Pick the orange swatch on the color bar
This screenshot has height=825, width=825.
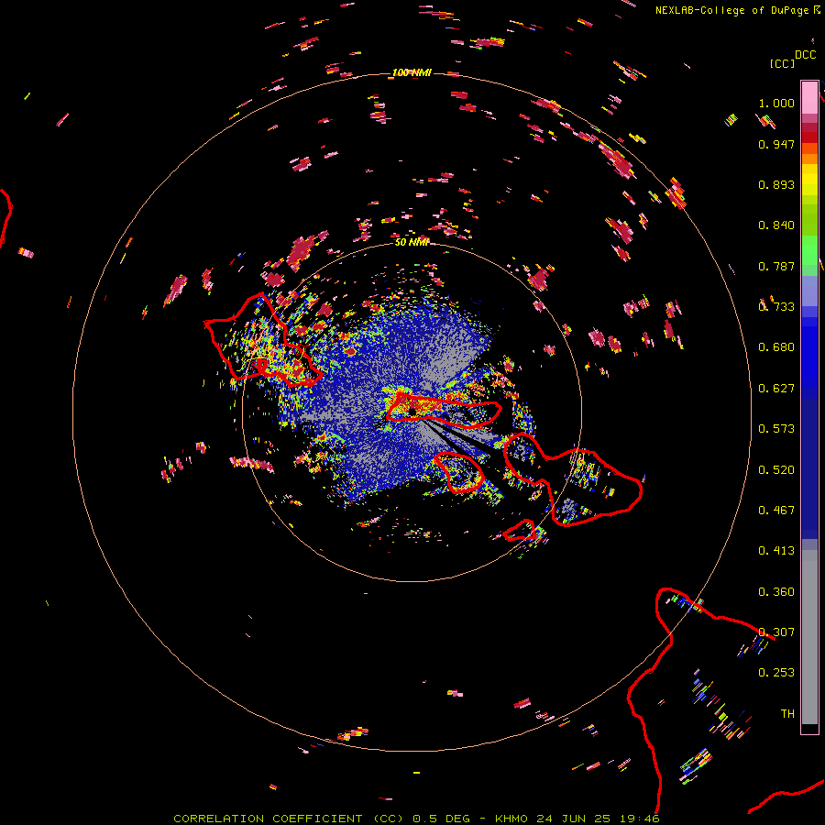coord(809,159)
